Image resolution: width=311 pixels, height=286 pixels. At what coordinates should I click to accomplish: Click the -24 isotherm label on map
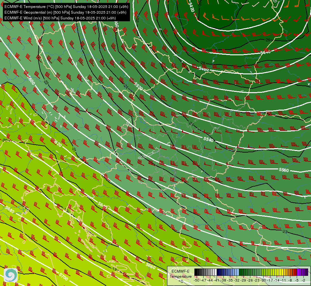(126, 86)
